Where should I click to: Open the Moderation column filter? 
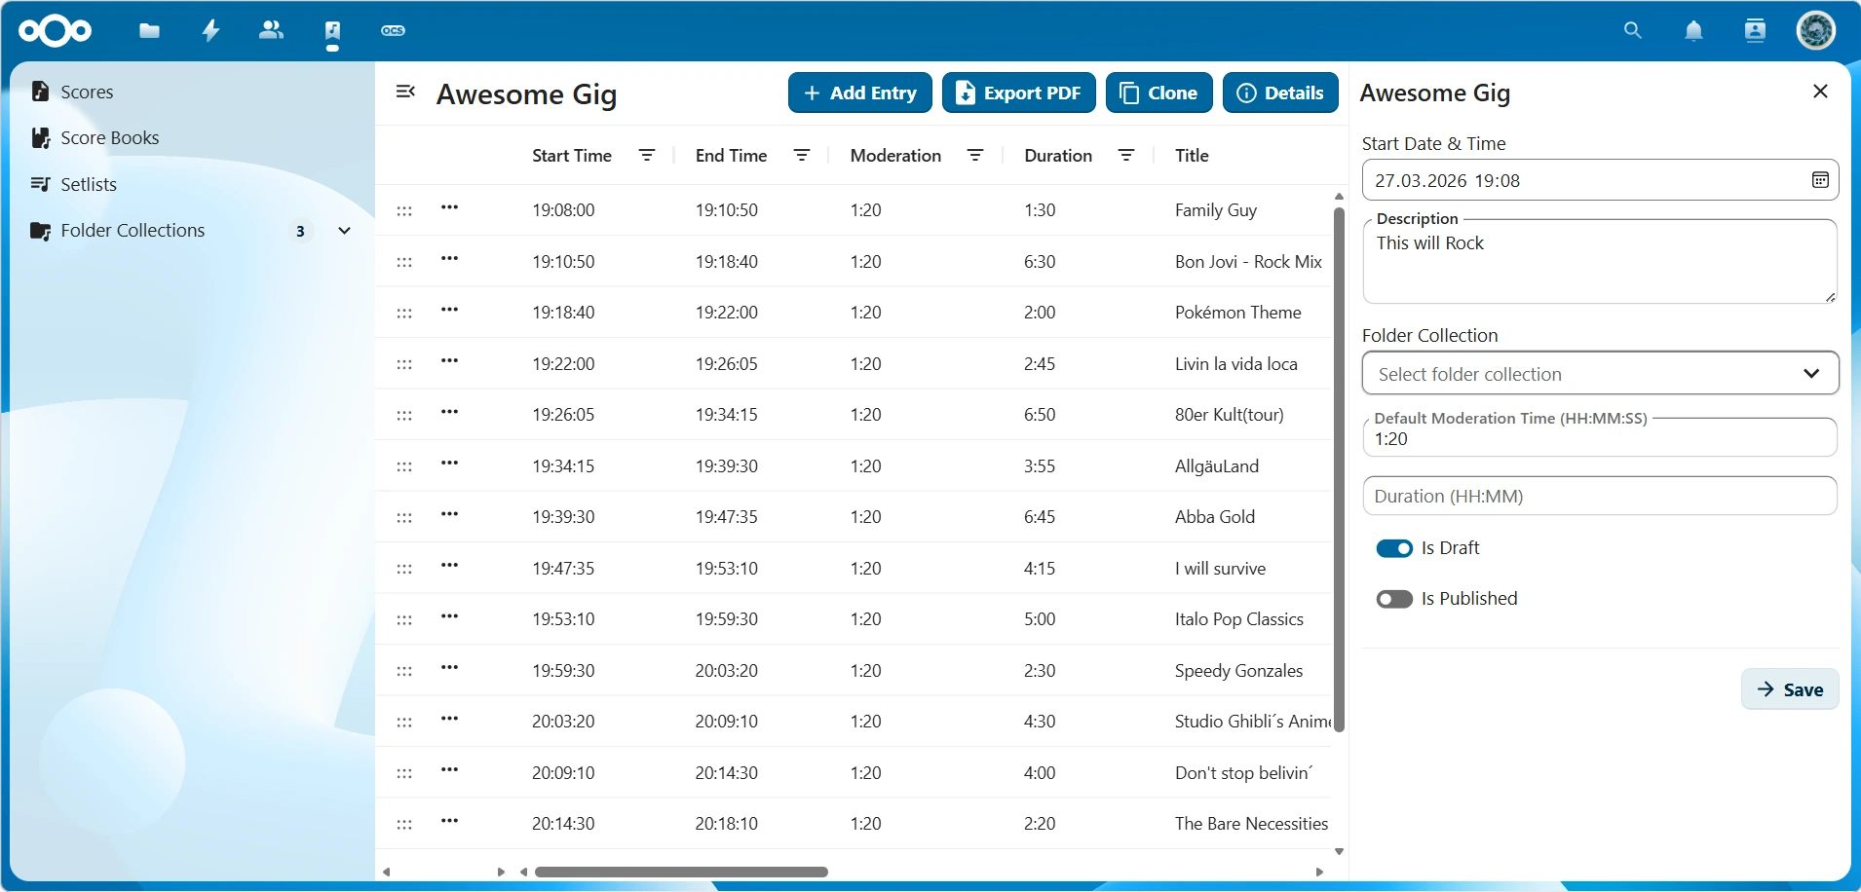click(x=975, y=156)
